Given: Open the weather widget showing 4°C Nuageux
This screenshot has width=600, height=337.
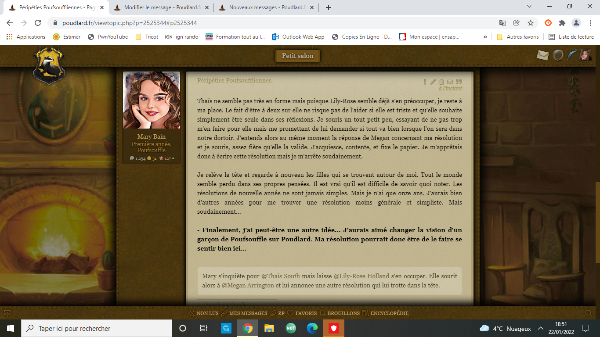Looking at the screenshot, I should click(505, 328).
